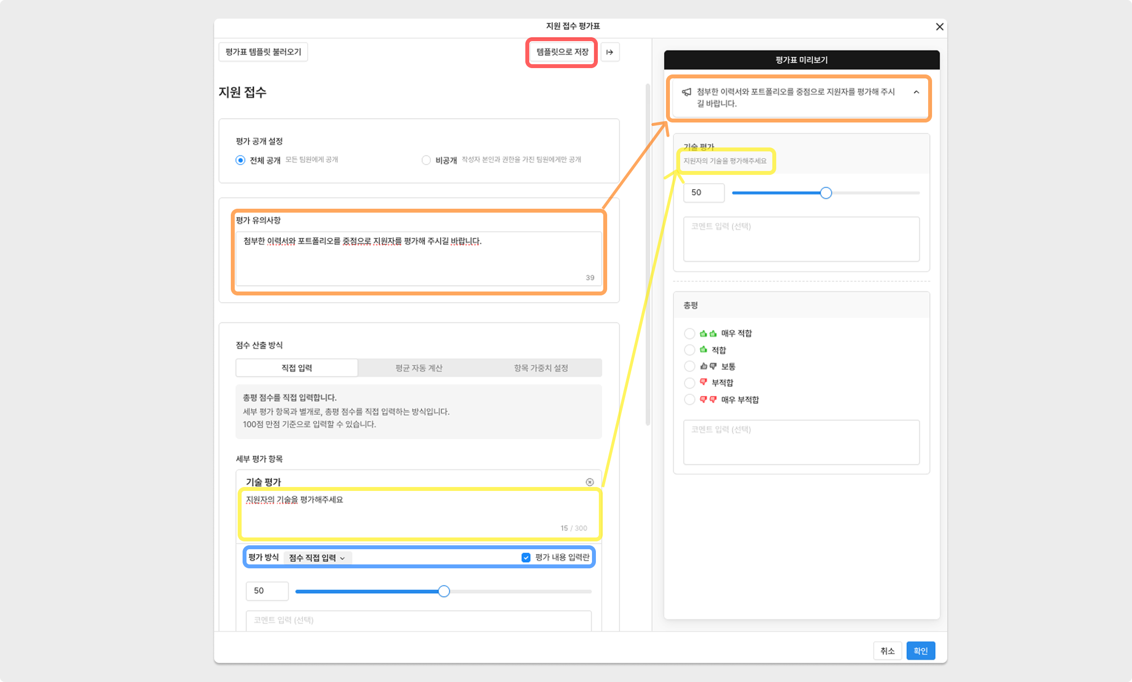Viewport: 1132px width, 682px height.
Task: Choose the 보통 radio in preview
Action: (x=689, y=366)
